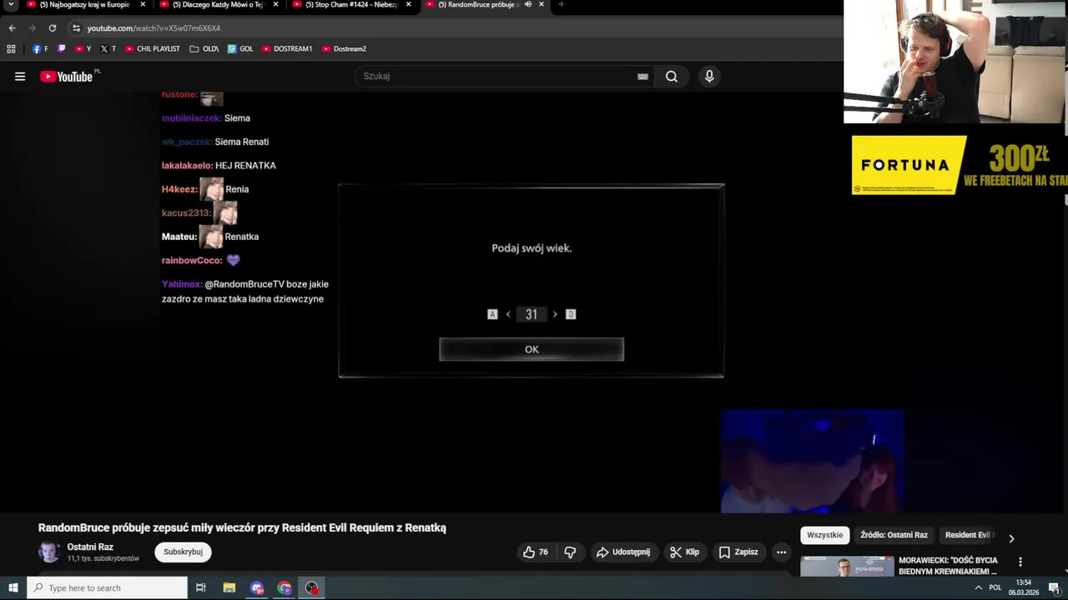Open the Windows Start menu
Image resolution: width=1068 pixels, height=600 pixels.
click(13, 587)
